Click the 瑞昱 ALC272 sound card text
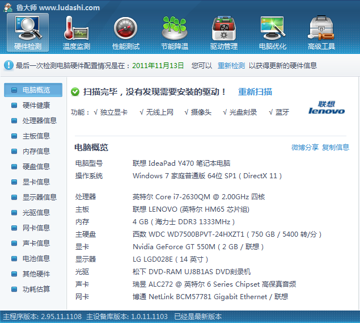This screenshot has width=360, height=323. click(x=214, y=284)
